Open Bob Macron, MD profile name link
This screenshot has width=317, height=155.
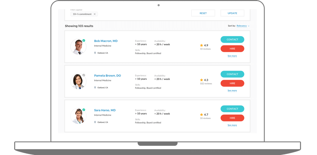click(106, 41)
